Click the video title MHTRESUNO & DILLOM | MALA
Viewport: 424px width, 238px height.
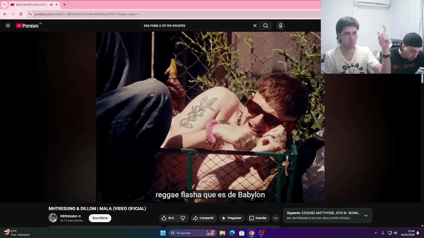[x=97, y=209]
